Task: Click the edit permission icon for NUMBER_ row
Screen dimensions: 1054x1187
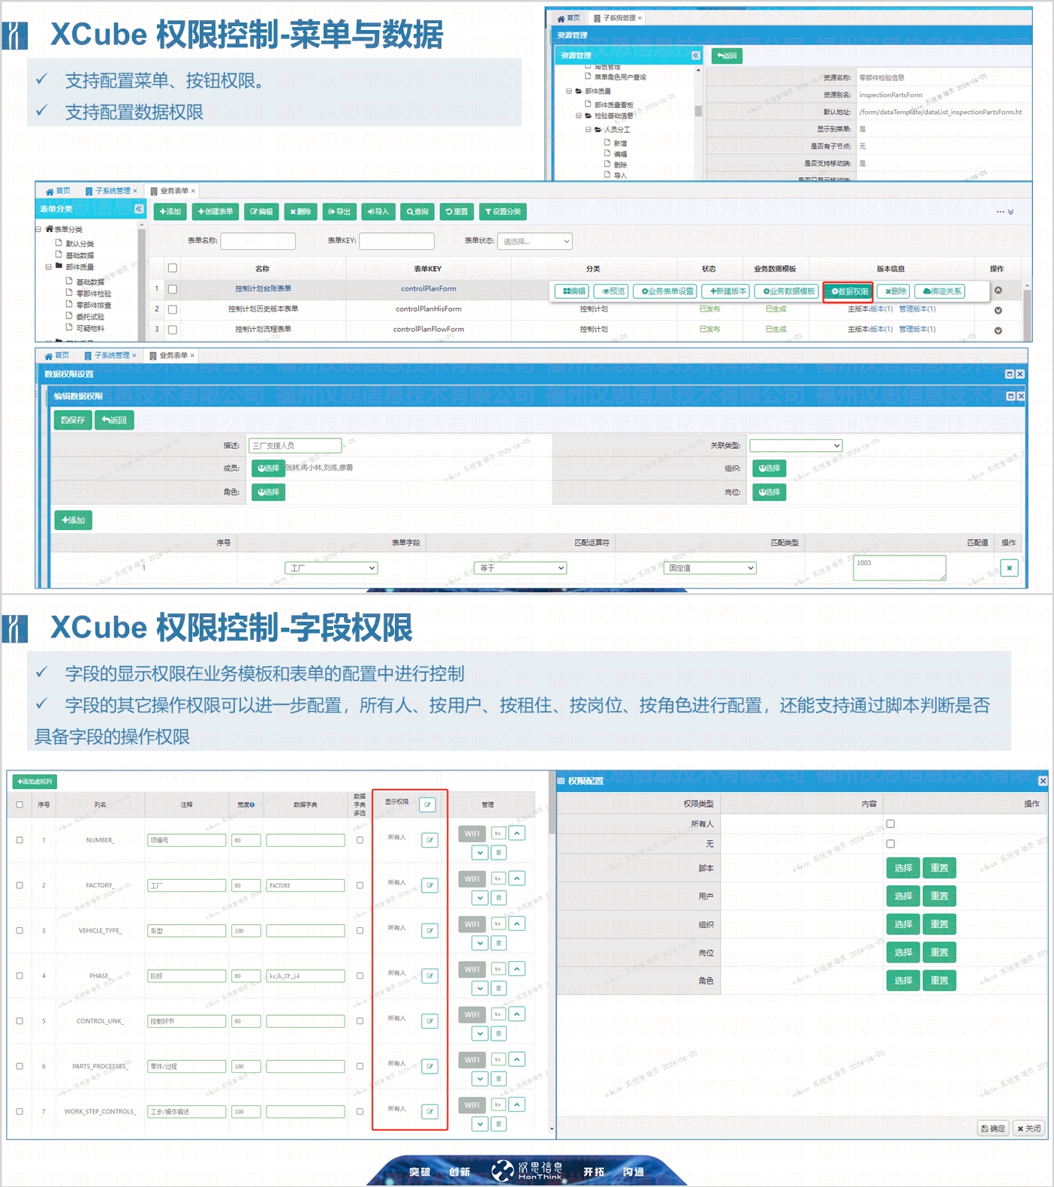Action: click(429, 840)
